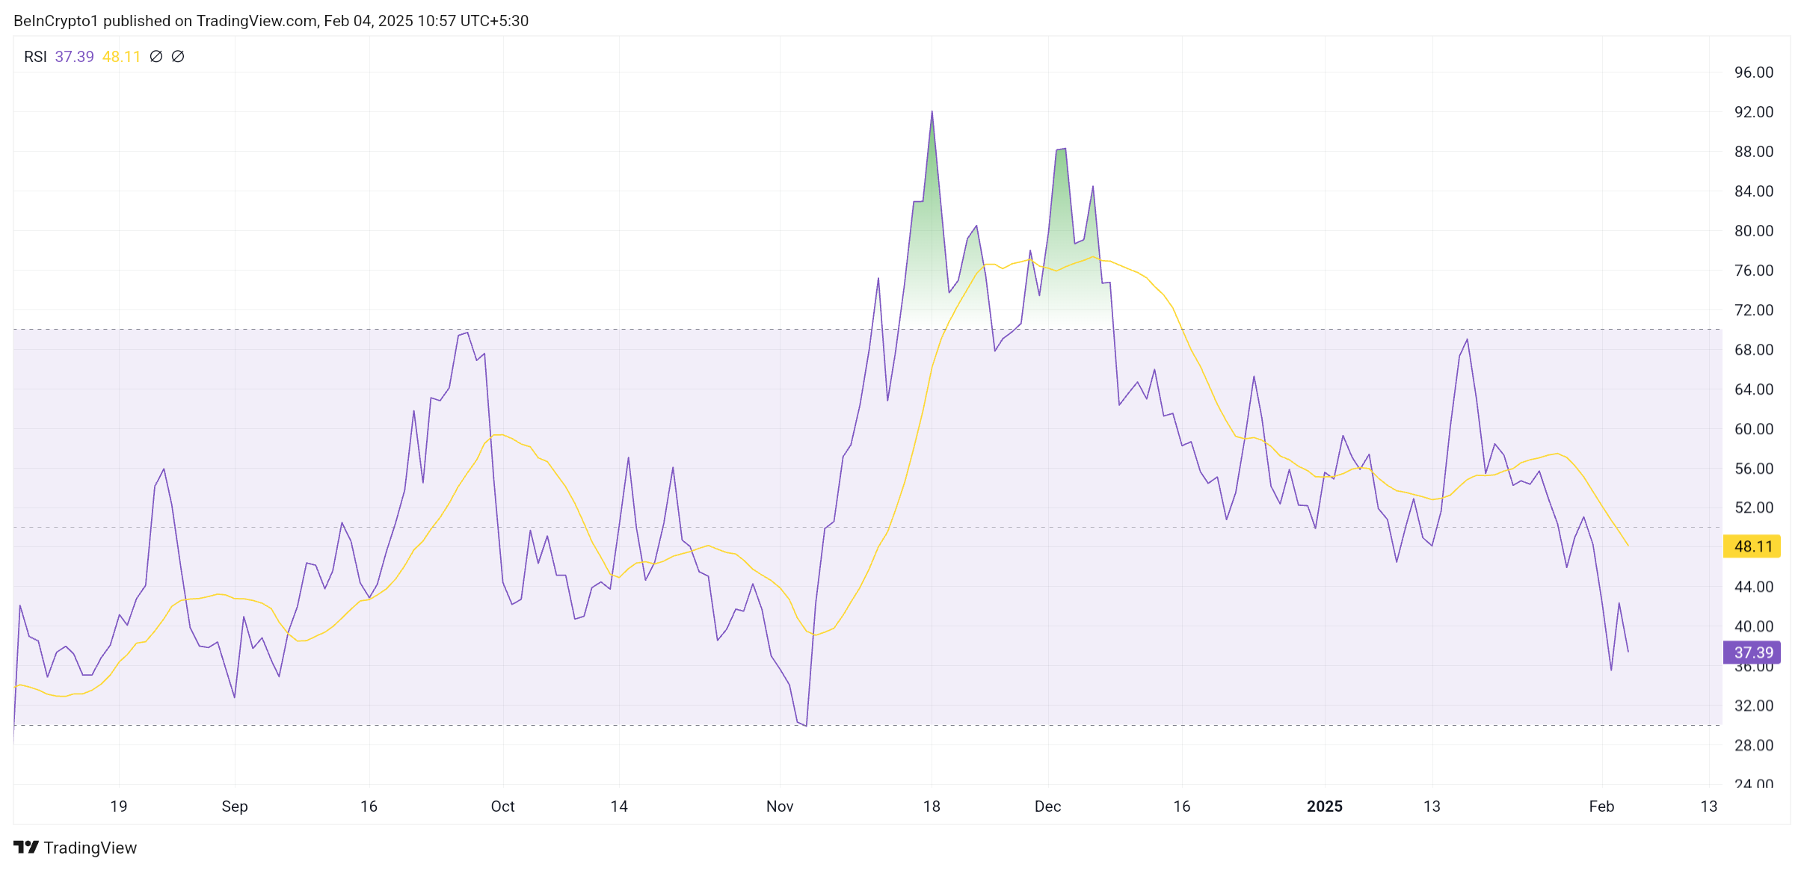Click the 28.00 value on the price scale

tap(1753, 745)
